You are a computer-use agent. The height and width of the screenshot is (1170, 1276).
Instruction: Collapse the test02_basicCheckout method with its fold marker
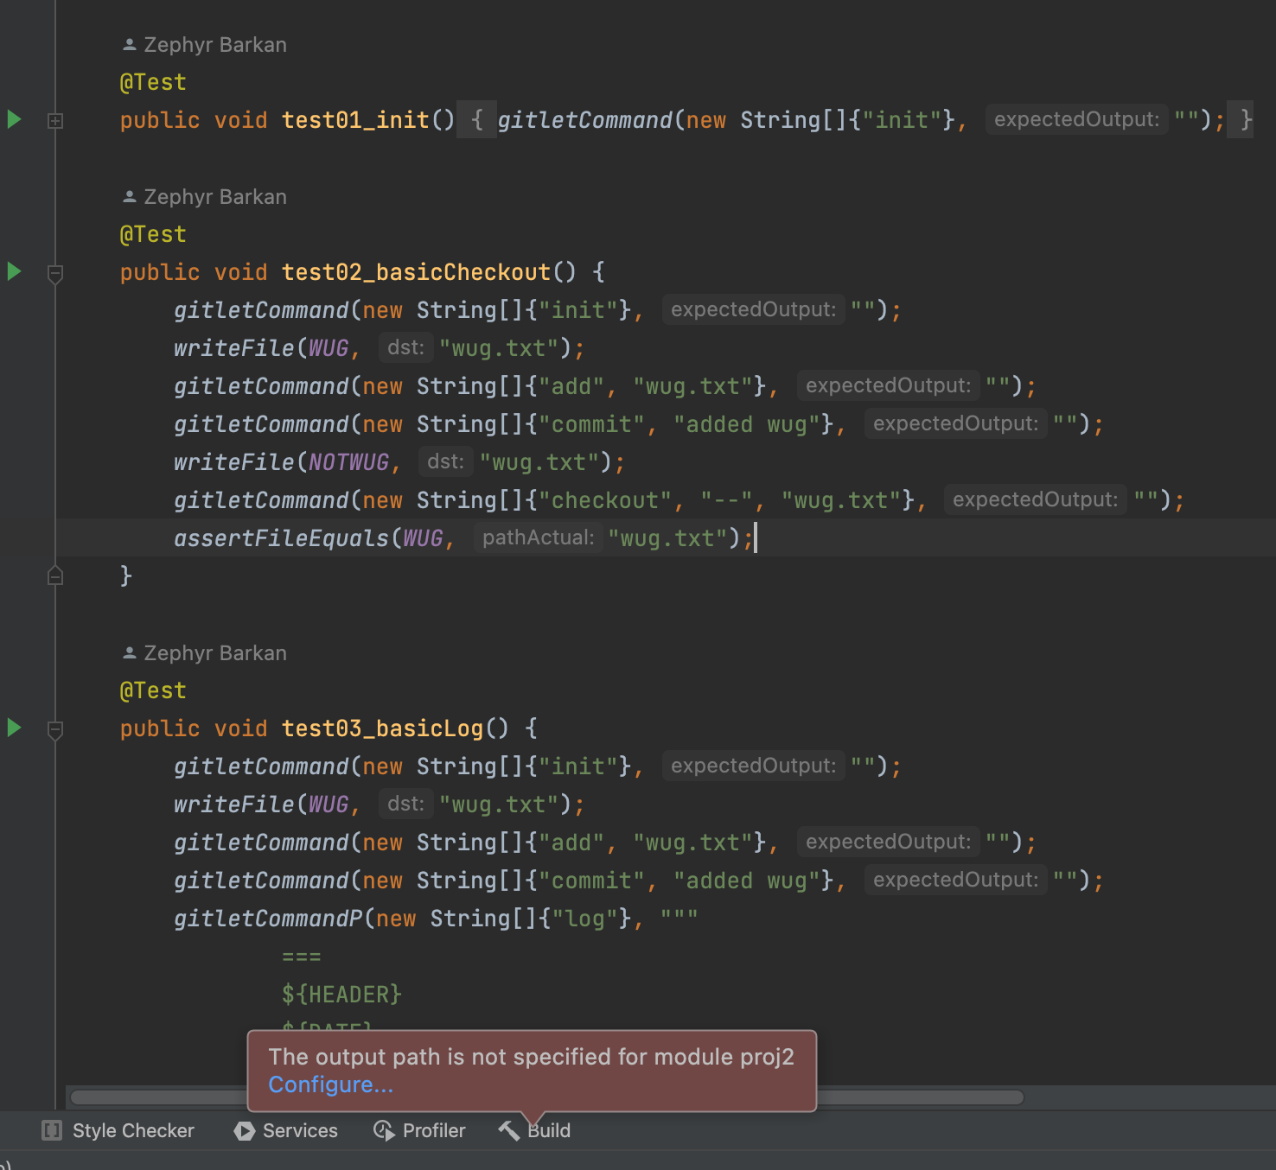(x=55, y=273)
